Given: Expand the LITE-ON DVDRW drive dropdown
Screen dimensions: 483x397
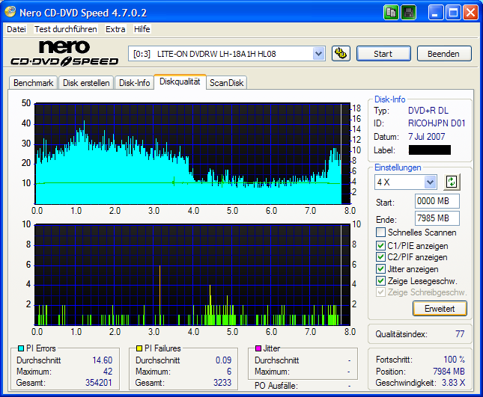Looking at the screenshot, I should [318, 53].
